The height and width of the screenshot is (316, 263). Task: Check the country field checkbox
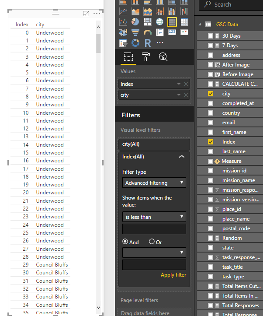pos(211,113)
